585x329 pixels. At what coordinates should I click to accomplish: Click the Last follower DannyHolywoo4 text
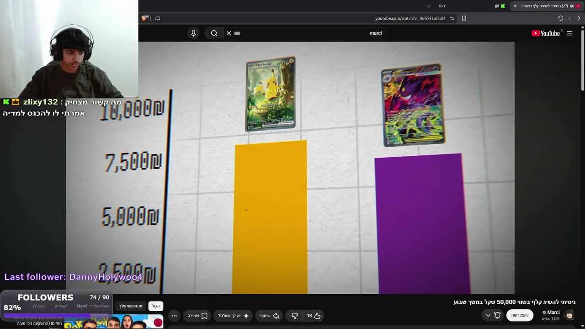pyautogui.click(x=73, y=277)
